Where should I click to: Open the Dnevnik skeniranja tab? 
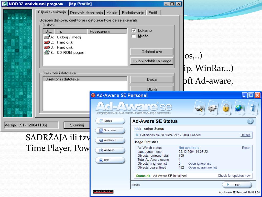point(86,13)
